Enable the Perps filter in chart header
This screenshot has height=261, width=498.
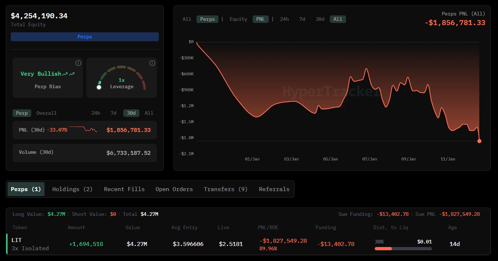tap(207, 19)
